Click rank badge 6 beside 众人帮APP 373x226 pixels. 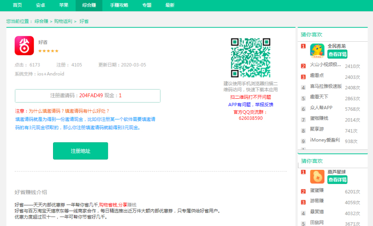coord(303,109)
